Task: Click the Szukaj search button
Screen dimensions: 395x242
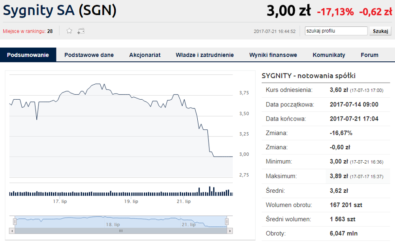Action: [x=380, y=31]
